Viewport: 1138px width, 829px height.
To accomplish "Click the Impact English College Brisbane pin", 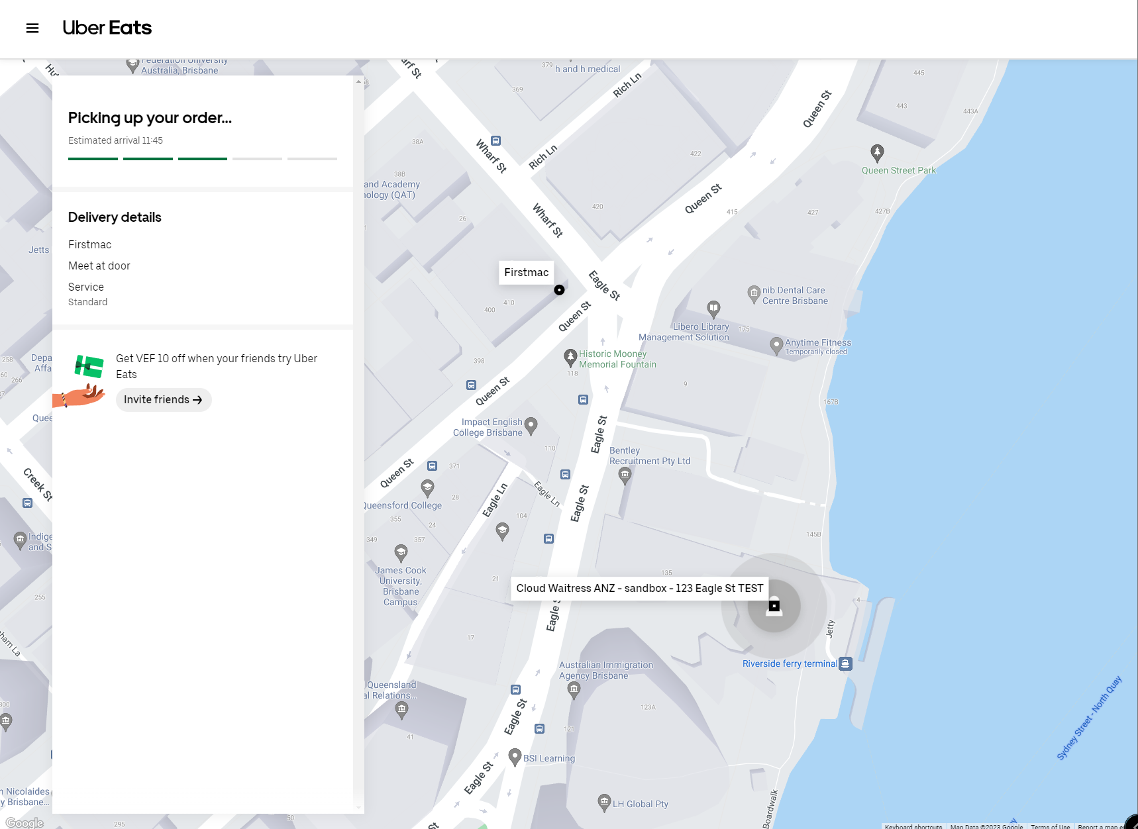I will [x=531, y=425].
